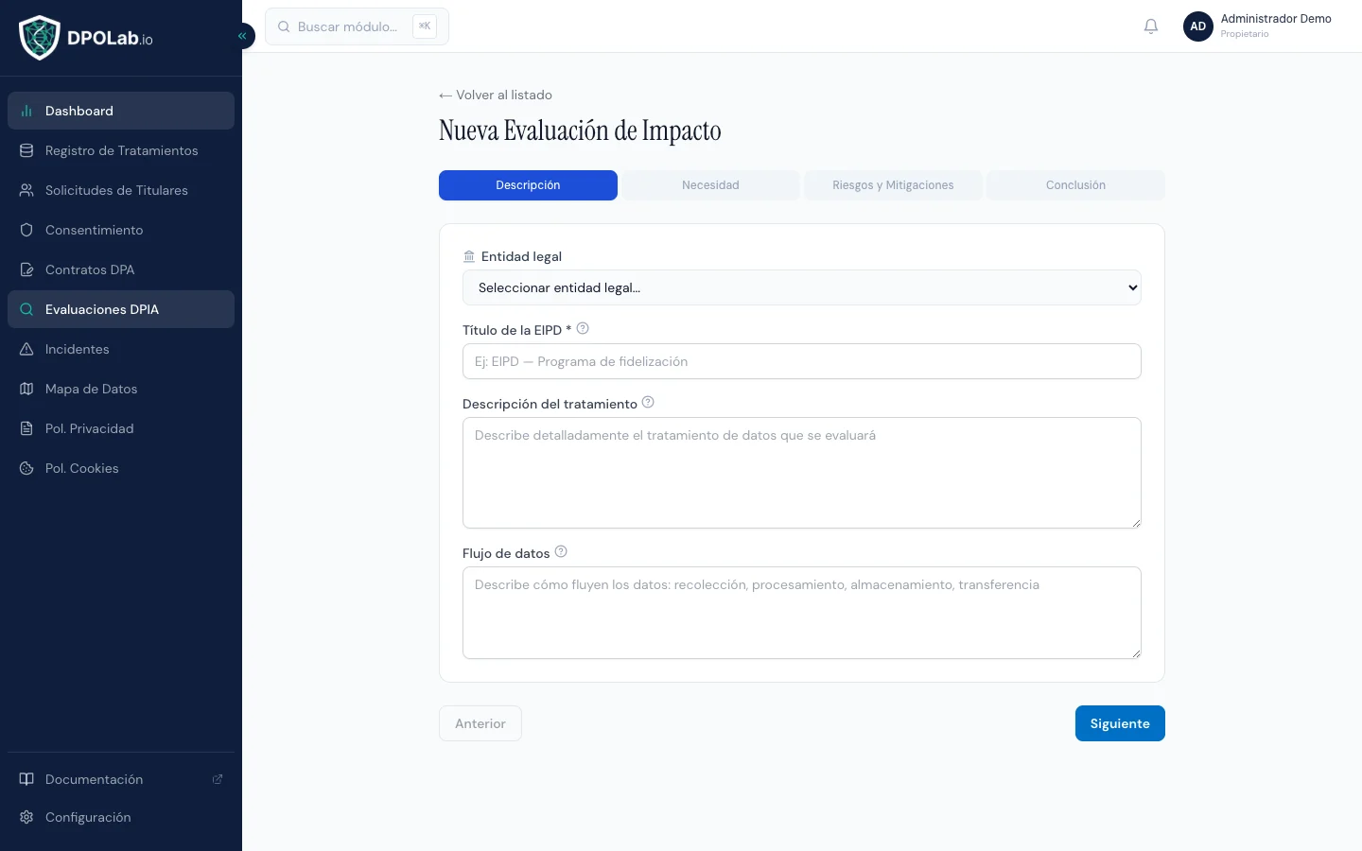This screenshot has width=1362, height=851.
Task: Click the Mapa de Datos map icon
Action: [26, 389]
